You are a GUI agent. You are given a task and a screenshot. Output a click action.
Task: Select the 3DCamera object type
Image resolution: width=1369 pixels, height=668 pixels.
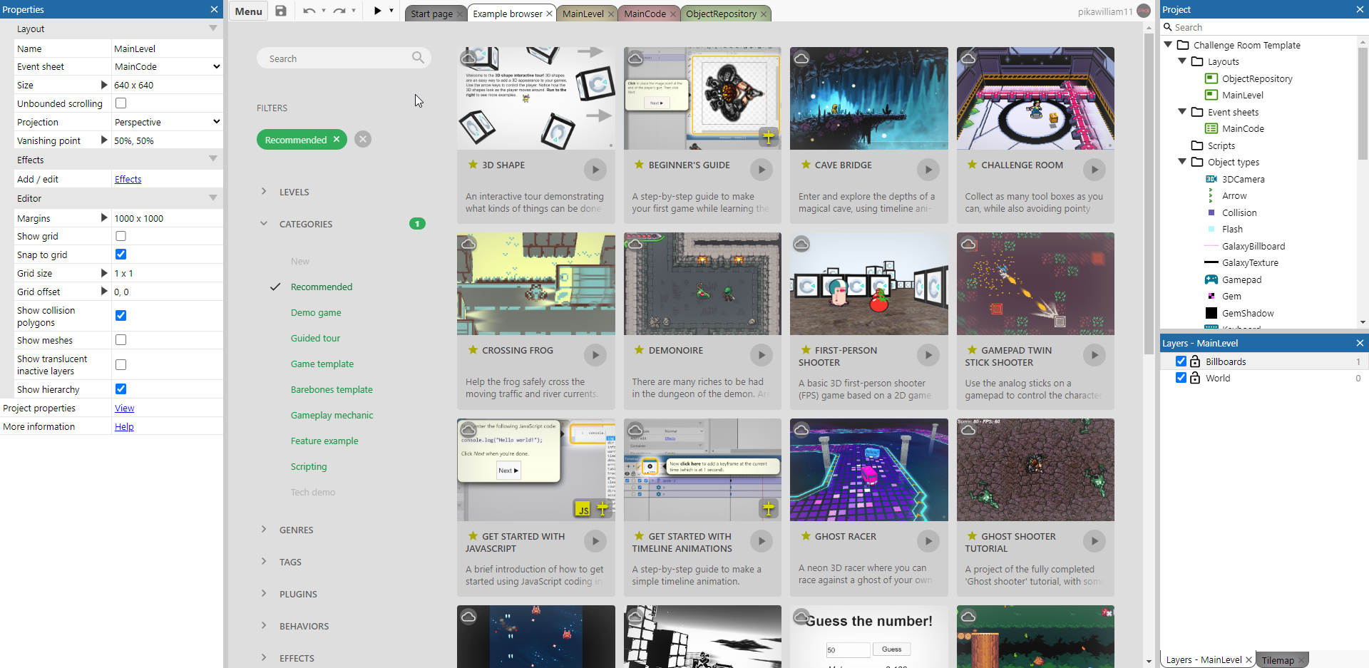(x=1243, y=179)
